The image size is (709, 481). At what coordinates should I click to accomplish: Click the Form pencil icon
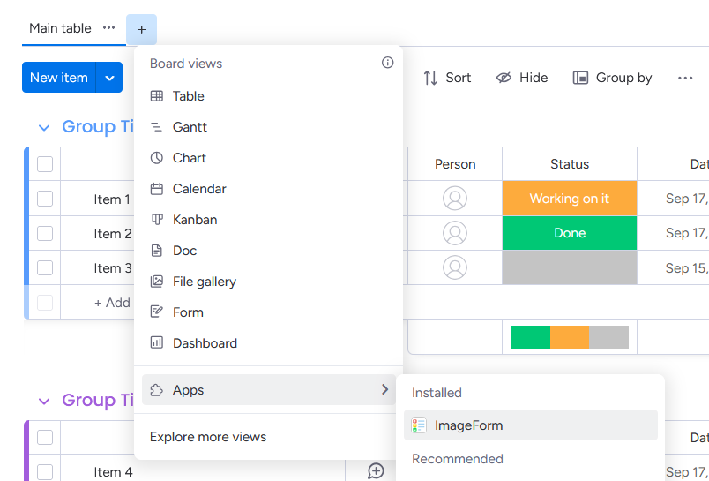[x=156, y=312]
